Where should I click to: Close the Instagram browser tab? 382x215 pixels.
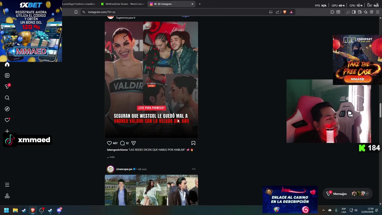tap(192, 4)
